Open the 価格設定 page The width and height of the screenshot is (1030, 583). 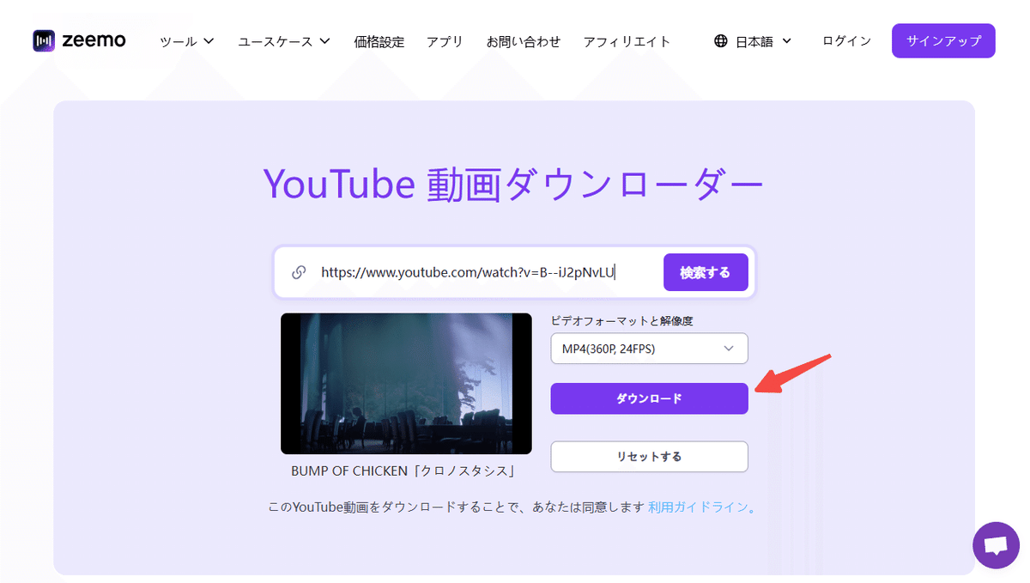[x=379, y=40]
